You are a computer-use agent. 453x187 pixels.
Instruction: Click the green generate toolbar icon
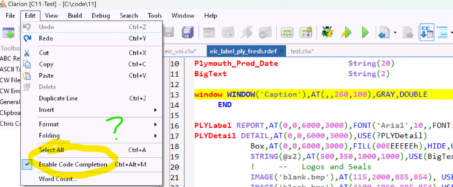tap(287, 33)
